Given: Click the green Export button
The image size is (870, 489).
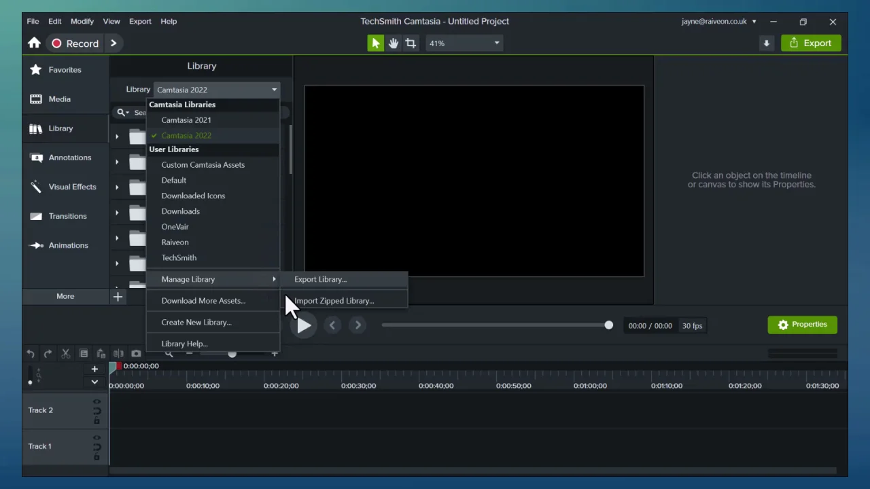Looking at the screenshot, I should (811, 43).
